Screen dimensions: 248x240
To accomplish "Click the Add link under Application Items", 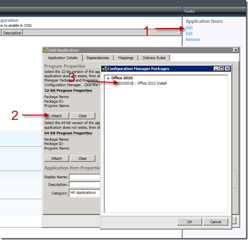I will (189, 28).
